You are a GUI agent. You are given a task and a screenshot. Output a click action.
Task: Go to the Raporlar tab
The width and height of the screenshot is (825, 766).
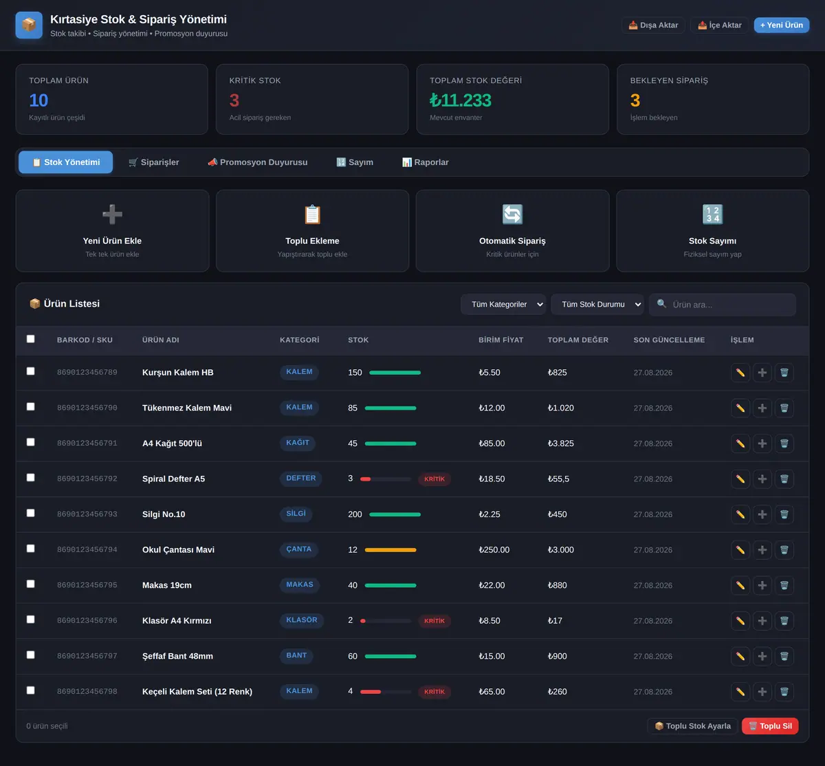point(426,162)
